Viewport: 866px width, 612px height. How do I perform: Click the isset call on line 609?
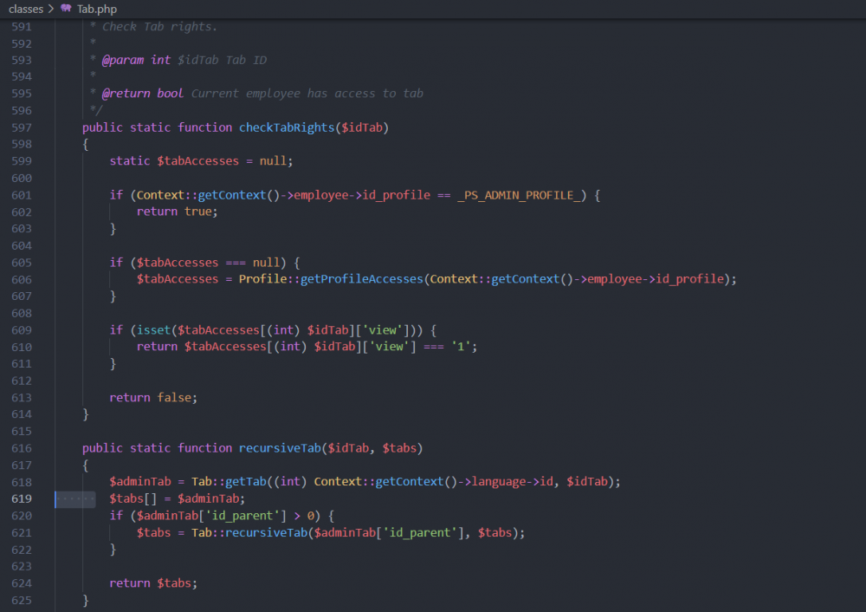[153, 330]
